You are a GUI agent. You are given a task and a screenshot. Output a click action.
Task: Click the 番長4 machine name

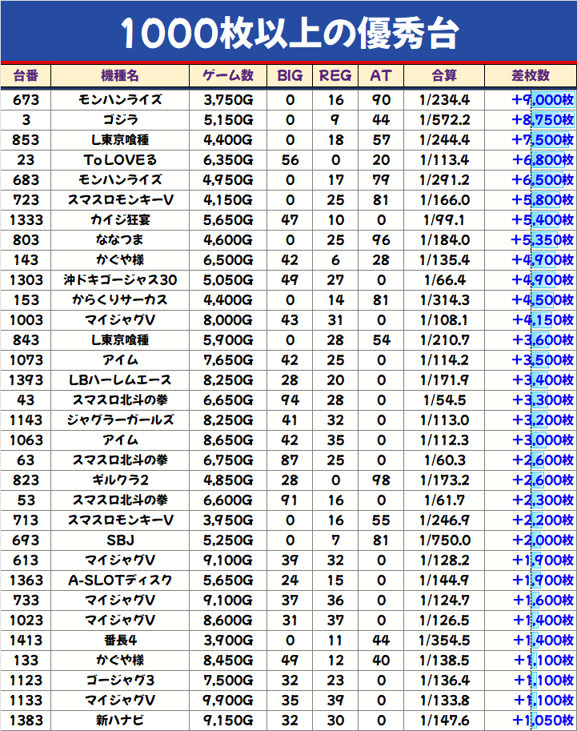[120, 641]
